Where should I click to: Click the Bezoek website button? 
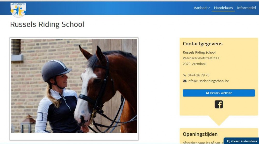pos(219,93)
